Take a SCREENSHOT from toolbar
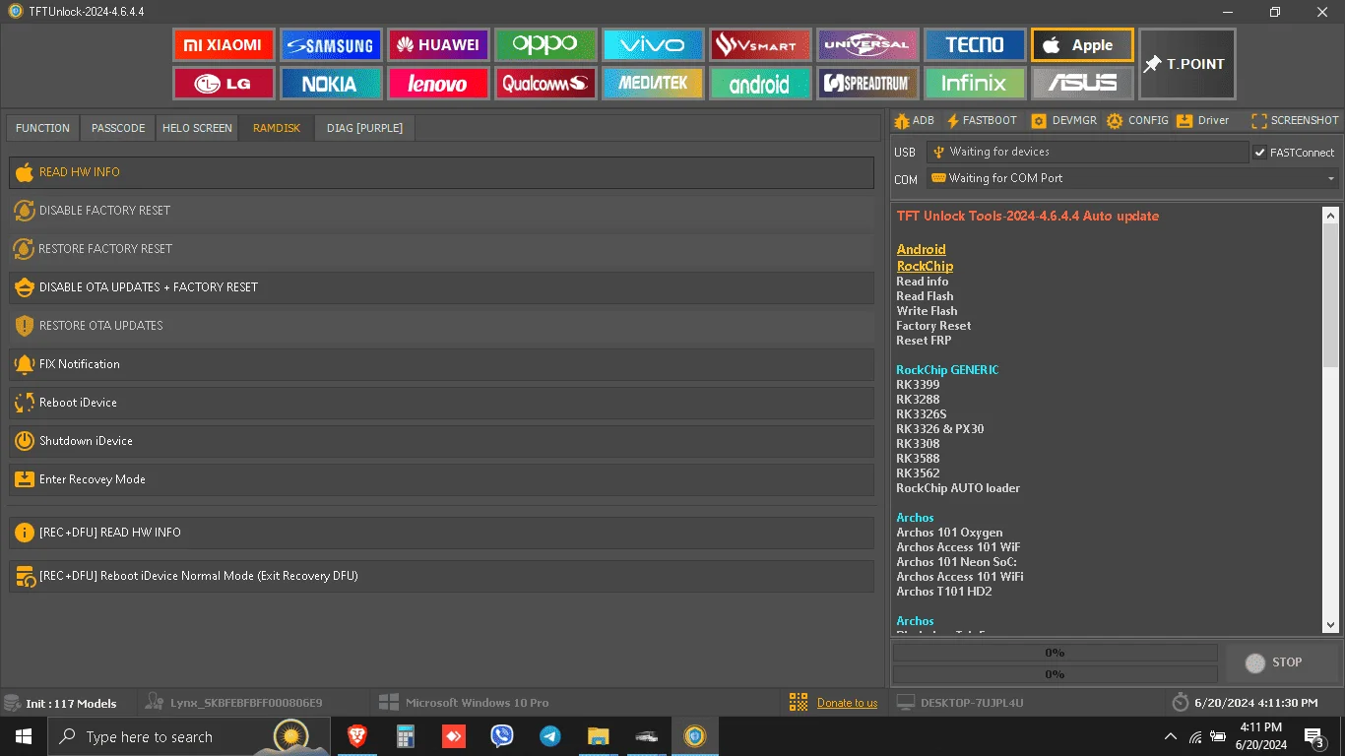Viewport: 1345px width, 756px height. [x=1295, y=120]
